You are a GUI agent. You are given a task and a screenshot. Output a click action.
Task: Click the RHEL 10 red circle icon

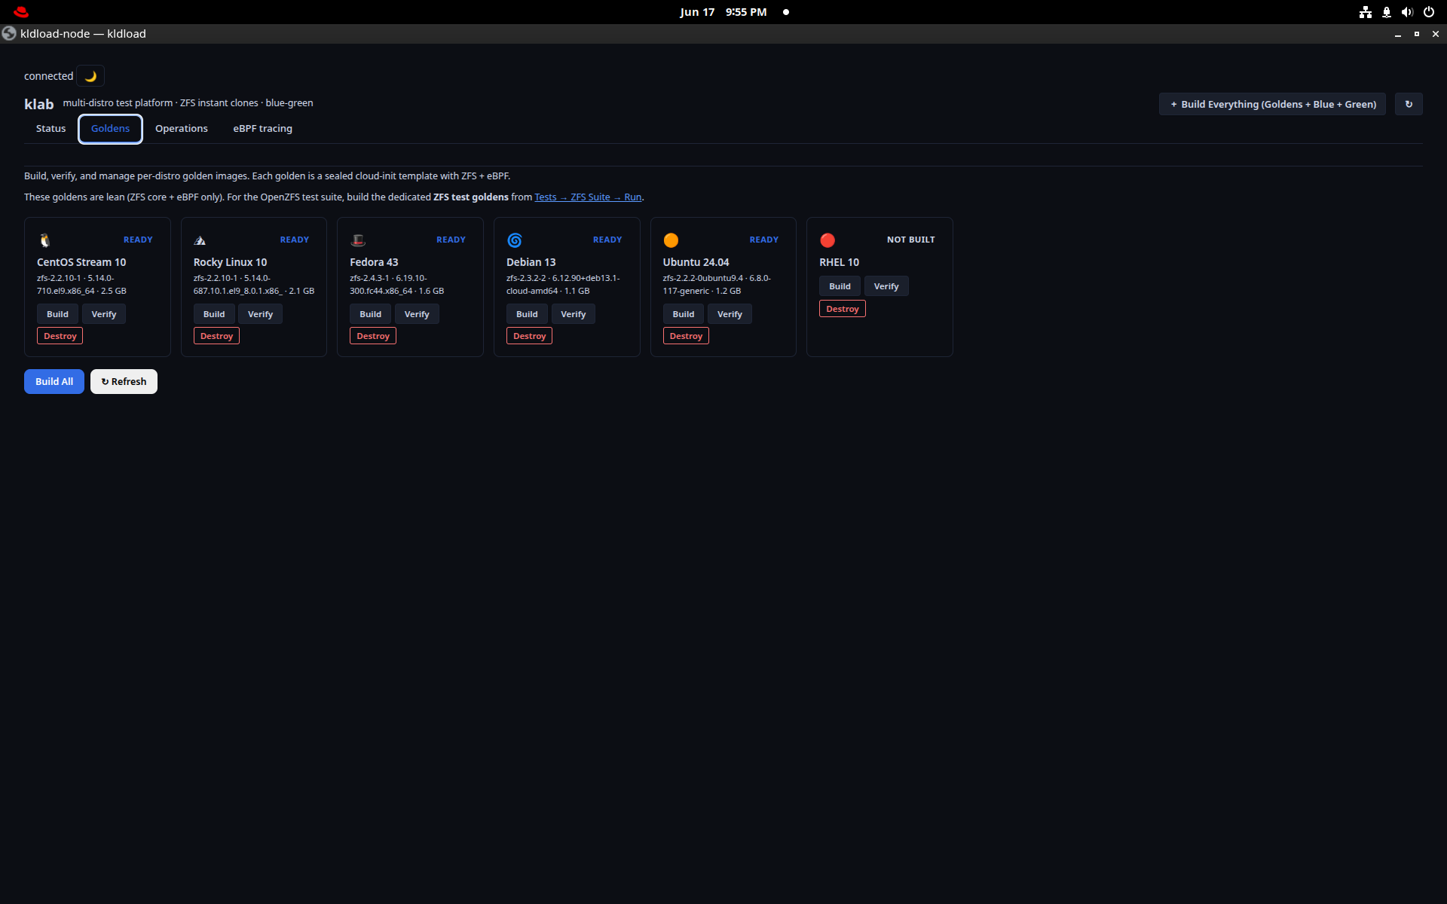(828, 240)
